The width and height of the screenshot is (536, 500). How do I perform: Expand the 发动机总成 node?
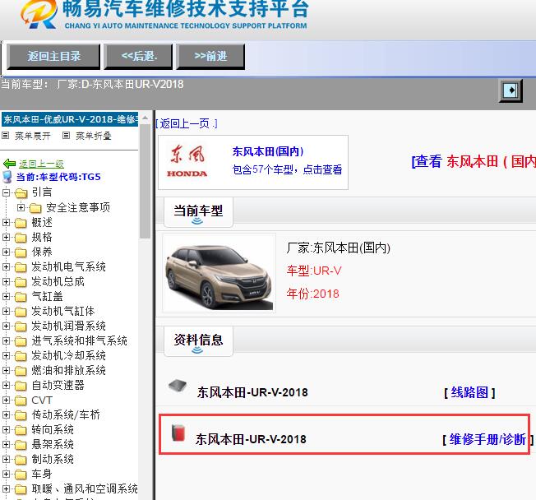[6, 281]
